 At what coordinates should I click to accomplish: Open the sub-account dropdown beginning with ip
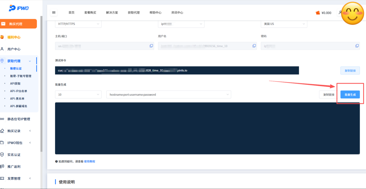coord(181,24)
